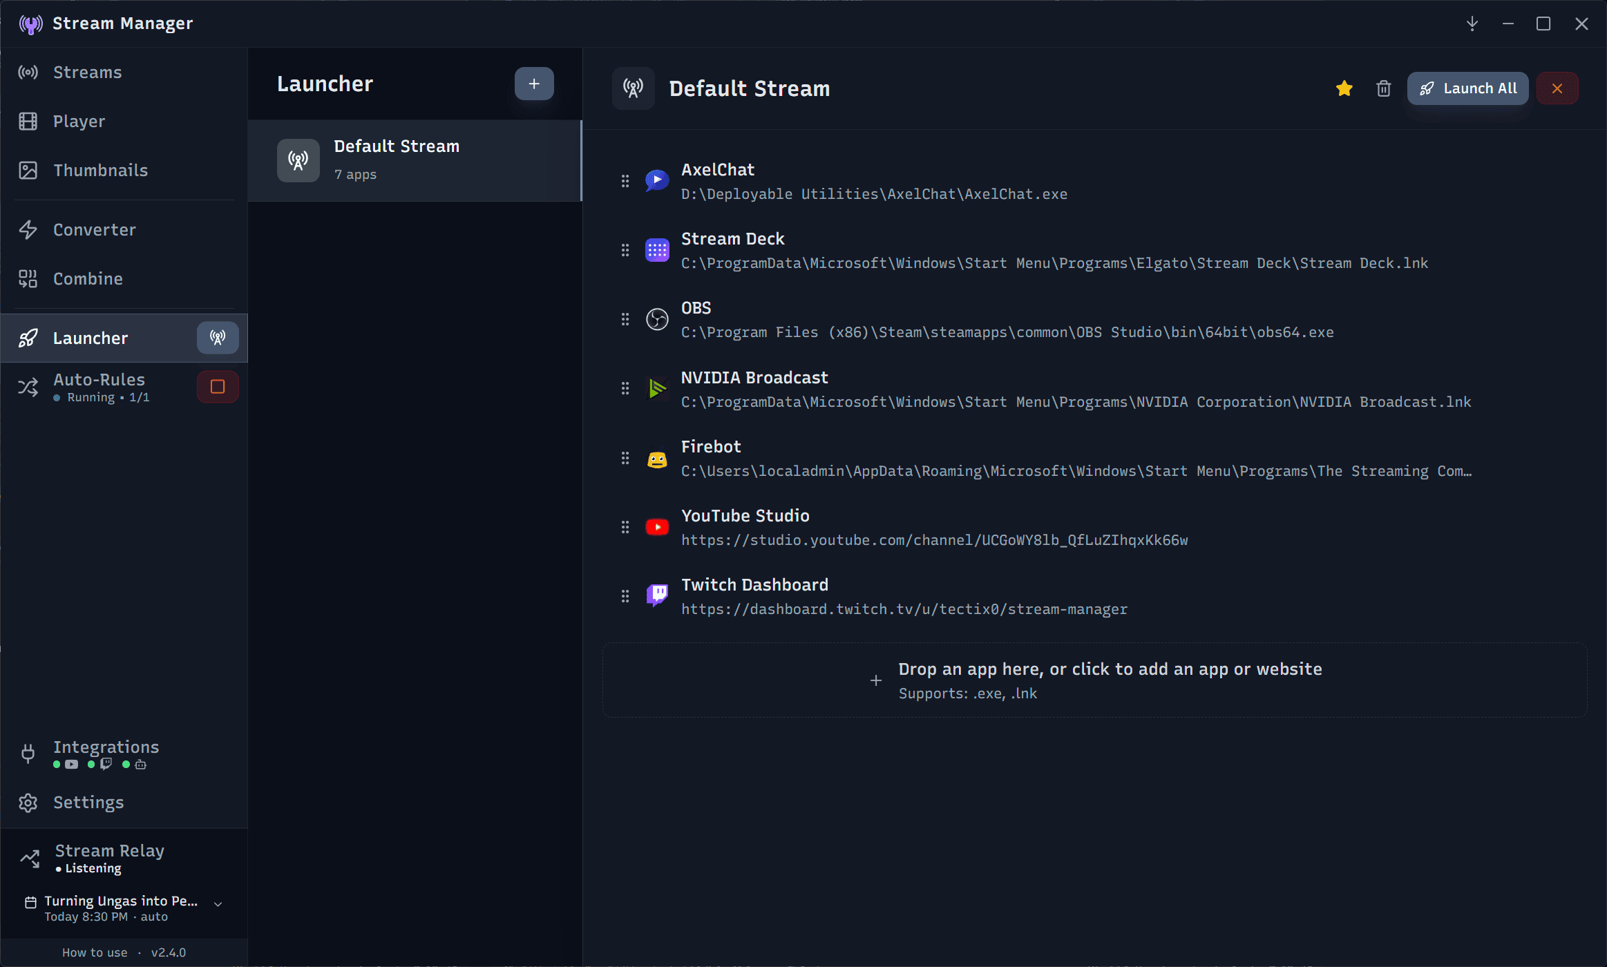The height and width of the screenshot is (967, 1607).
Task: Delete profile with trash icon
Action: coord(1383,88)
